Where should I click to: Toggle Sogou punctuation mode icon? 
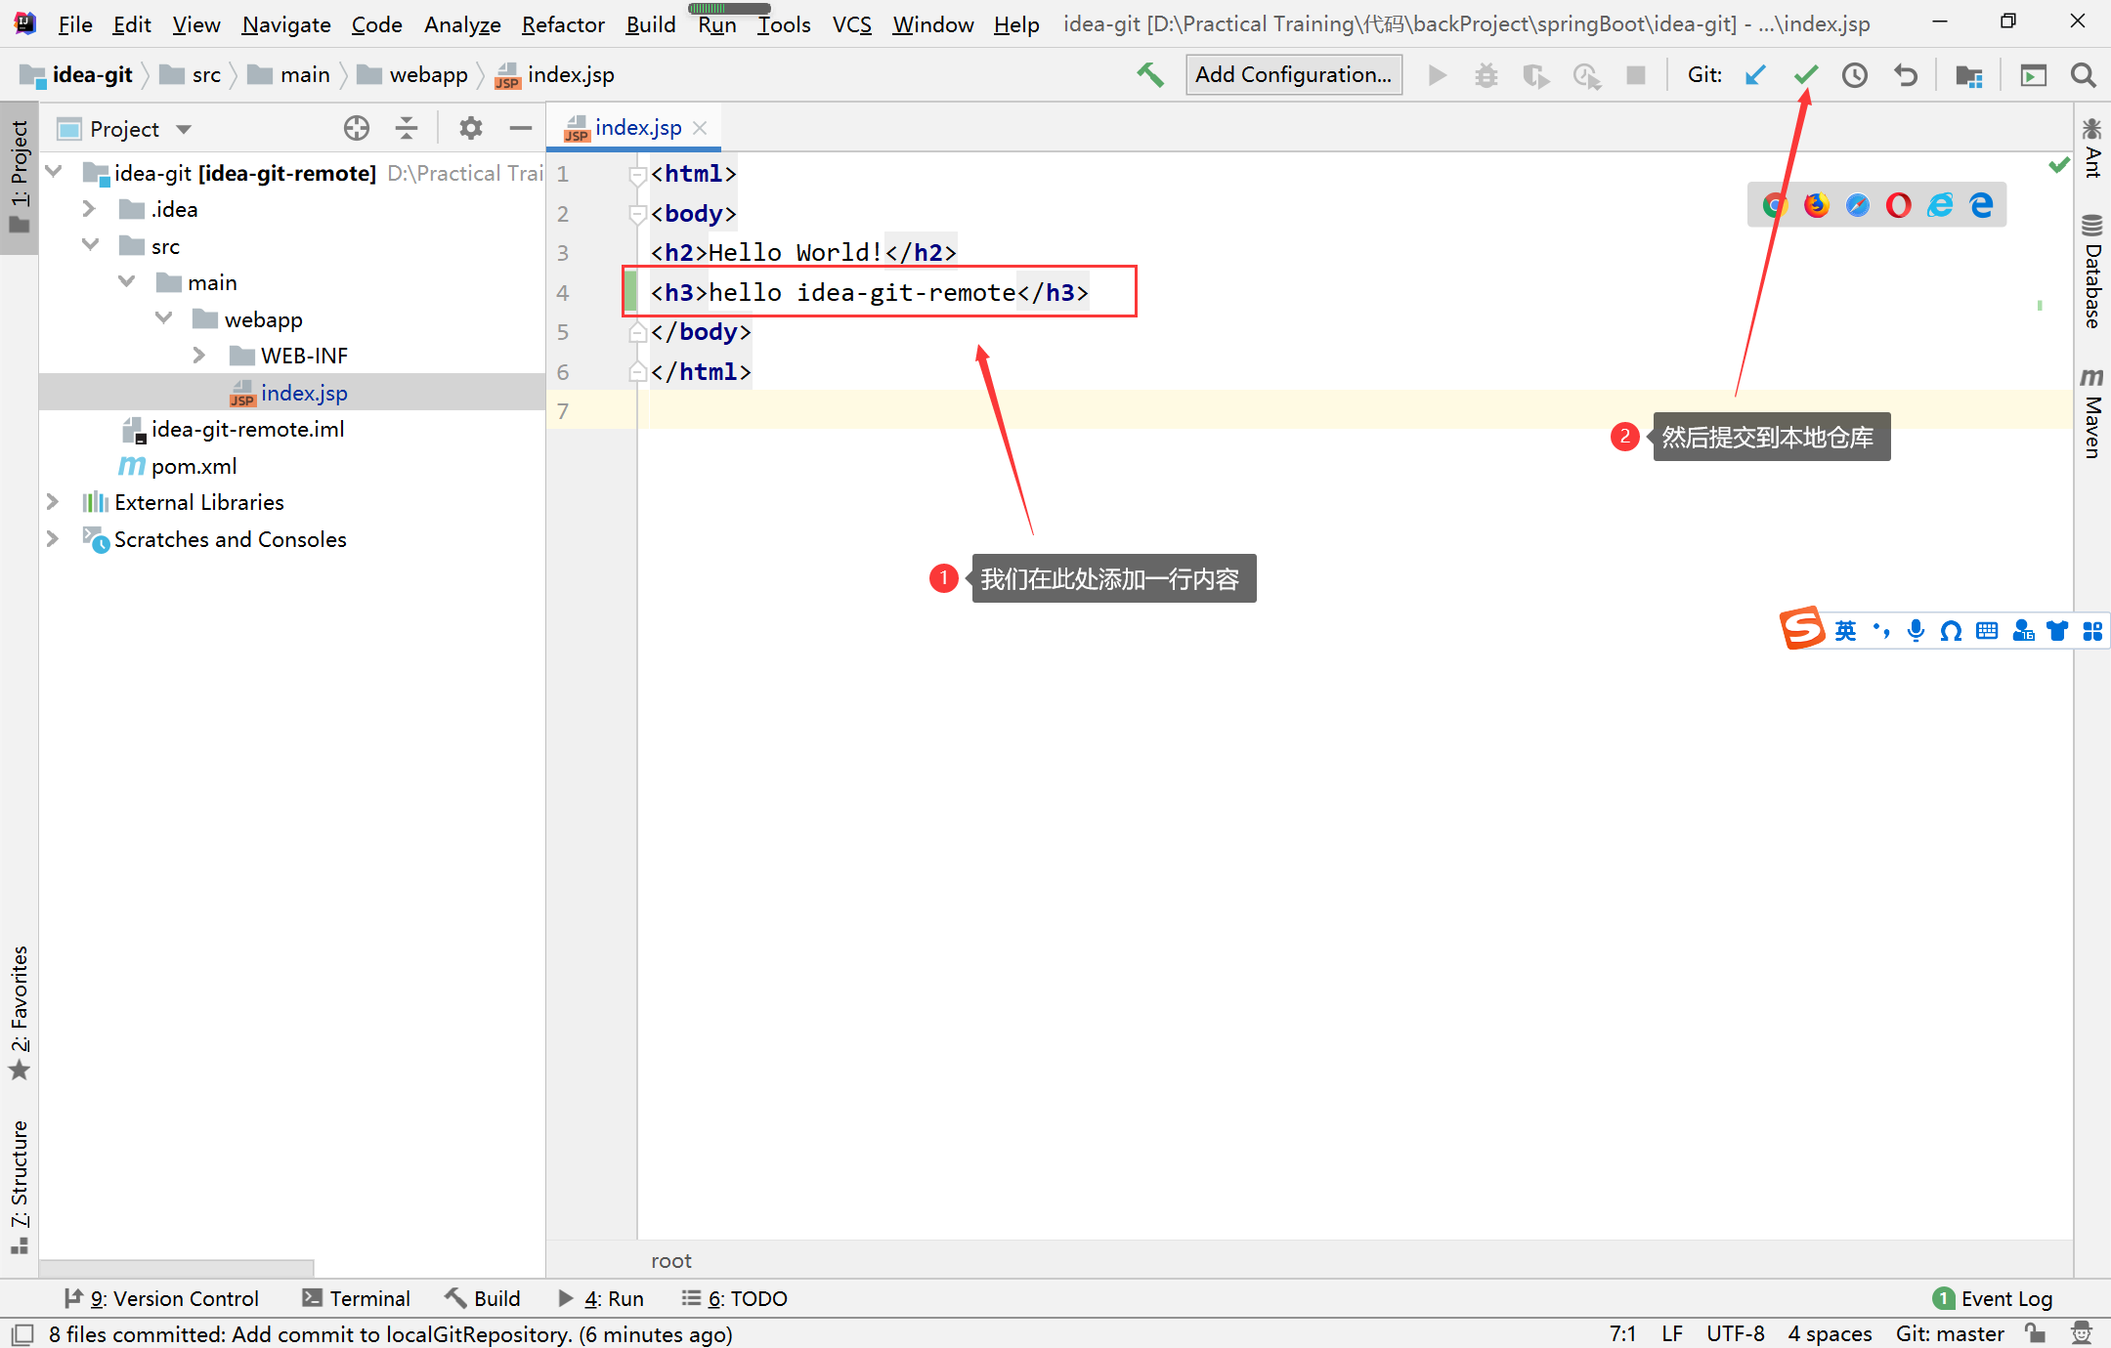point(1880,631)
